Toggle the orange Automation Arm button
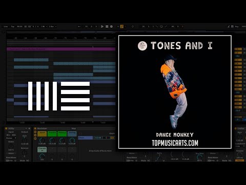 tap(121, 27)
